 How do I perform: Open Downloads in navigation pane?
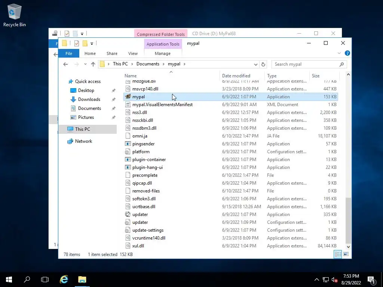89,99
